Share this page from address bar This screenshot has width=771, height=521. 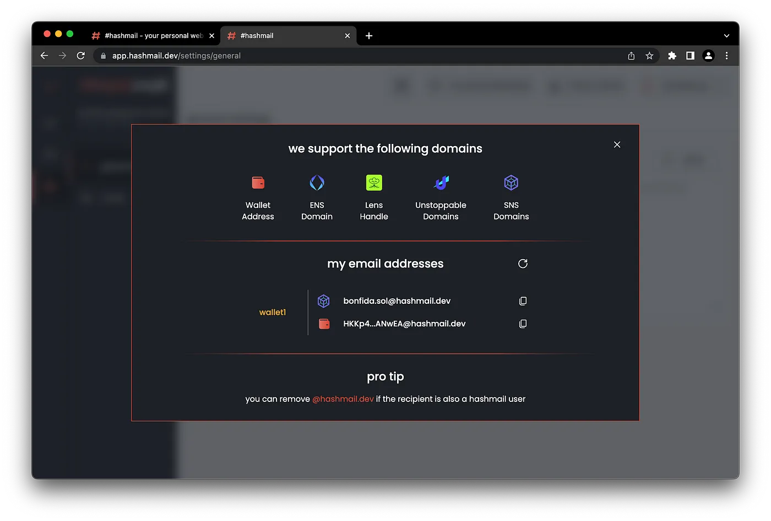pyautogui.click(x=631, y=56)
